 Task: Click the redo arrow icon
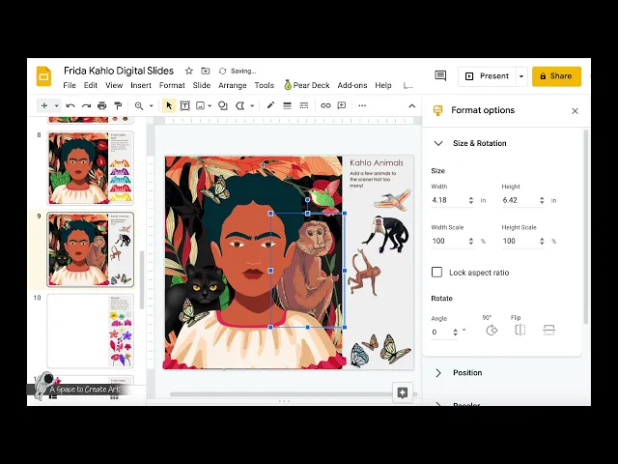pos(86,105)
